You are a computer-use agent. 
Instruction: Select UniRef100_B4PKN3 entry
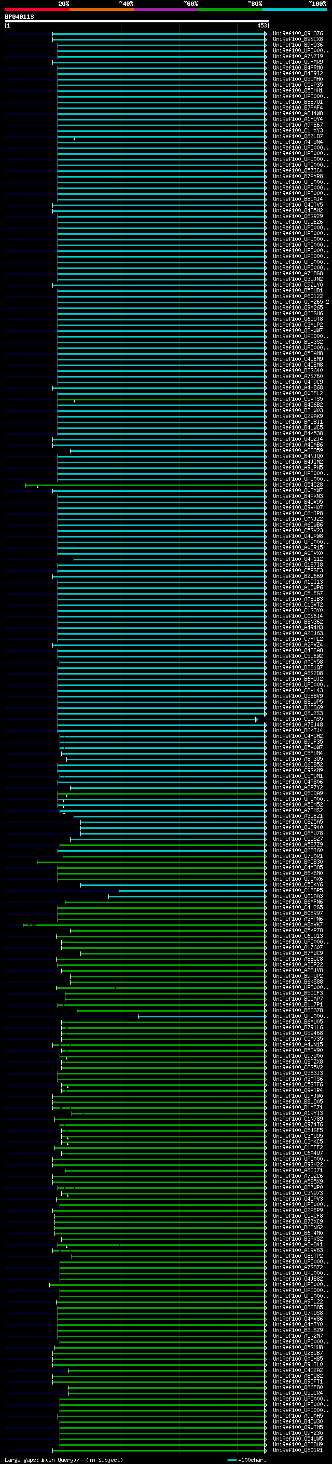[x=297, y=496]
